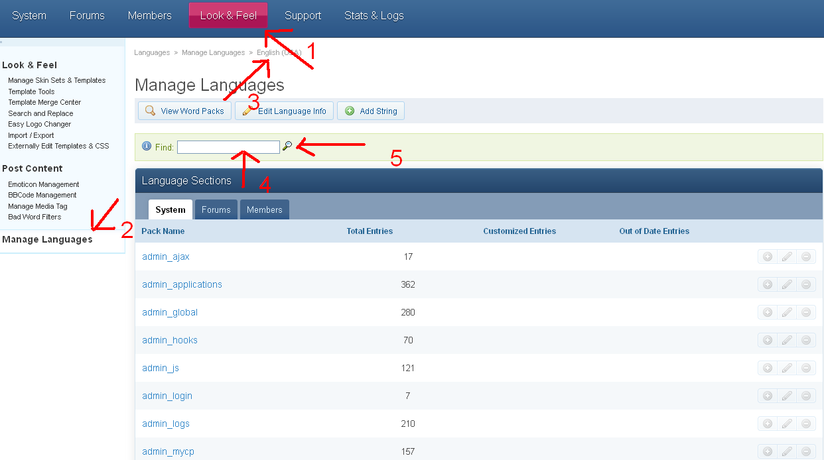Open Manage Languages in the sidebar
The image size is (824, 460).
tap(47, 239)
